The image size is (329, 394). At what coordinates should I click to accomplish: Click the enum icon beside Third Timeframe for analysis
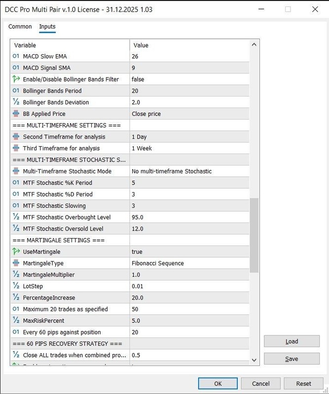pyautogui.click(x=16, y=148)
